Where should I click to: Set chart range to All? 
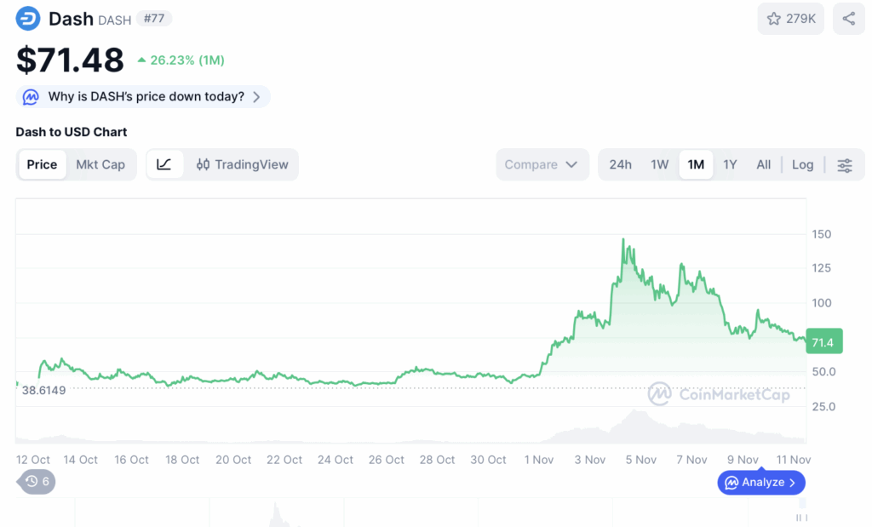pos(764,164)
